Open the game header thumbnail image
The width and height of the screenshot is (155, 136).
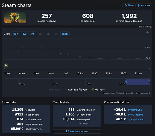tap(15, 17)
